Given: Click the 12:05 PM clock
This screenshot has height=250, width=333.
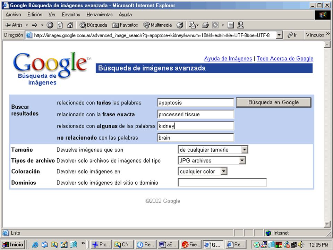Looking at the screenshot, I should [x=318, y=245].
